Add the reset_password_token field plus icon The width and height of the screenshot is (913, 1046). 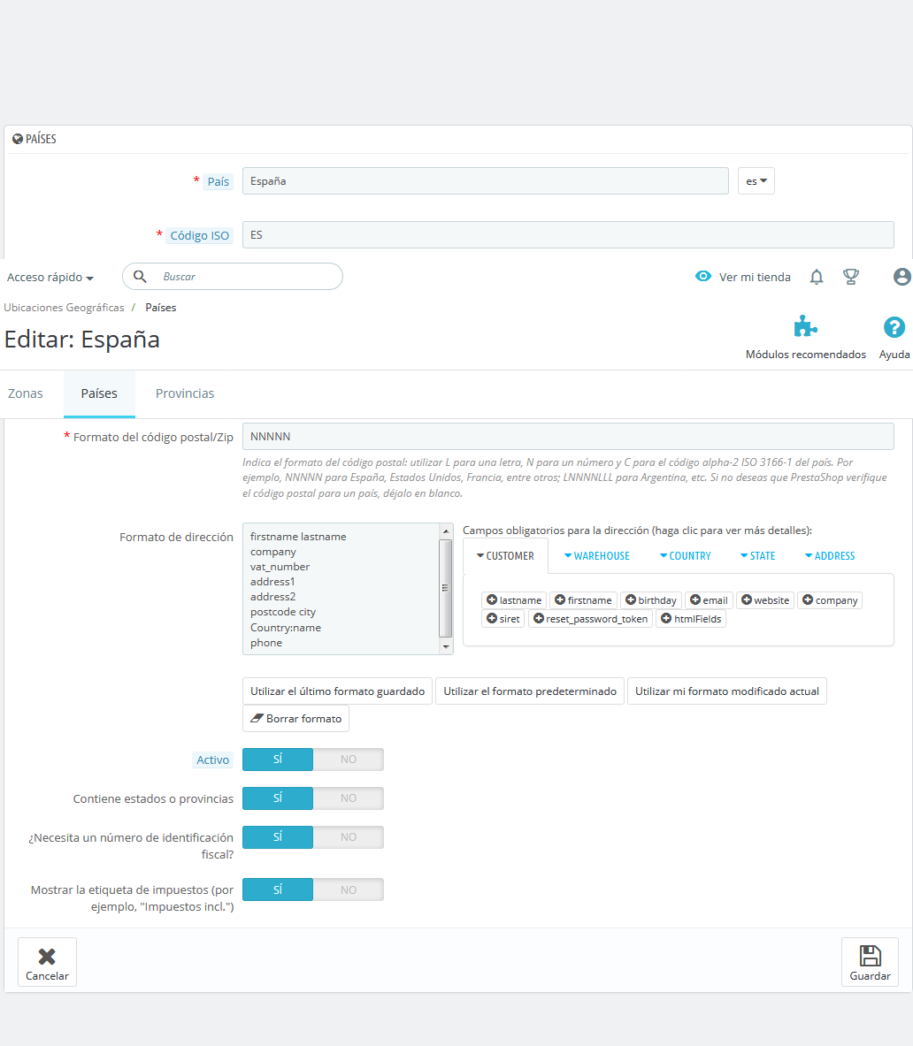(539, 618)
